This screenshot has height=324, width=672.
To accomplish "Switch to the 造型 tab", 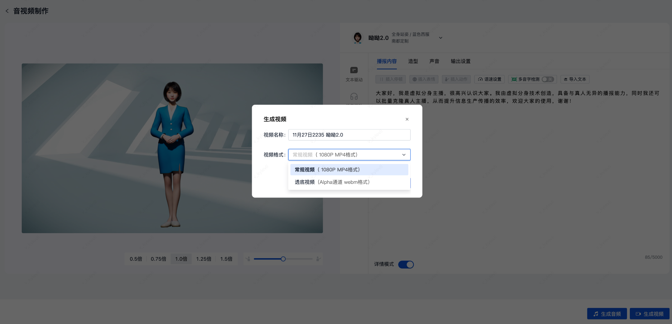I will click(413, 61).
